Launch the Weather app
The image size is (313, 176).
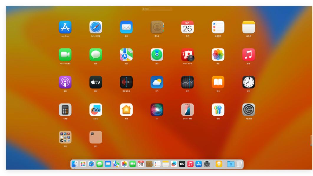click(x=157, y=82)
